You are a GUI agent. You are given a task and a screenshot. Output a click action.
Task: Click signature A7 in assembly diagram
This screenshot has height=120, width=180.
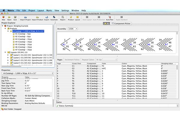[x=166, y=44]
